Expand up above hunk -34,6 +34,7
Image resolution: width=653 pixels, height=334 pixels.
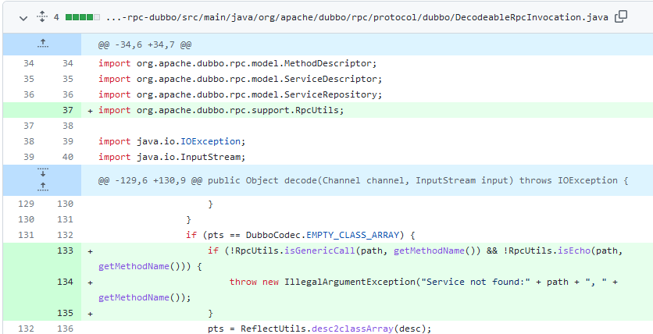(x=42, y=43)
